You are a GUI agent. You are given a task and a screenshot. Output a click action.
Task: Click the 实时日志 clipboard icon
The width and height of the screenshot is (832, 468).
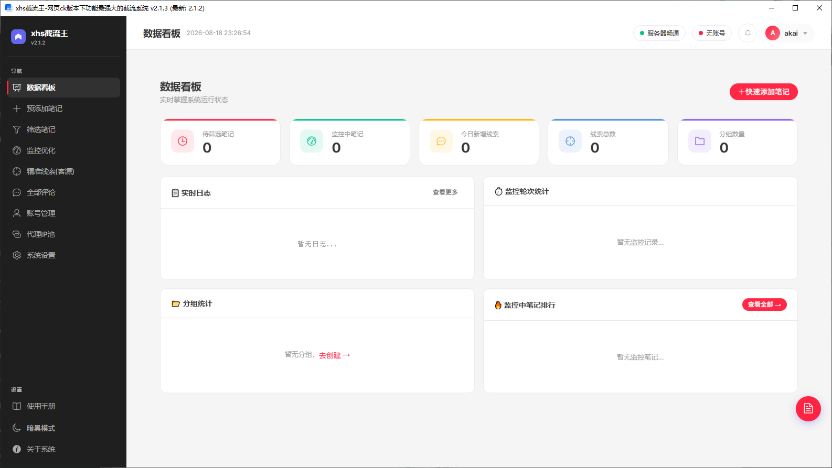(175, 193)
